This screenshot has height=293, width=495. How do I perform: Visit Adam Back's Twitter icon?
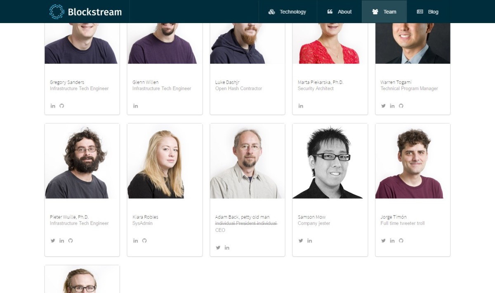tap(218, 248)
